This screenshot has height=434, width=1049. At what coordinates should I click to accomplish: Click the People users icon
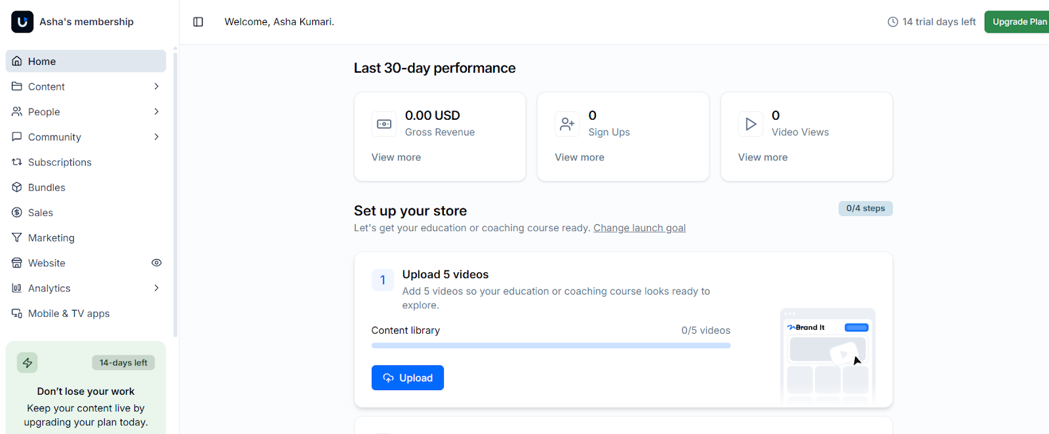coord(17,112)
